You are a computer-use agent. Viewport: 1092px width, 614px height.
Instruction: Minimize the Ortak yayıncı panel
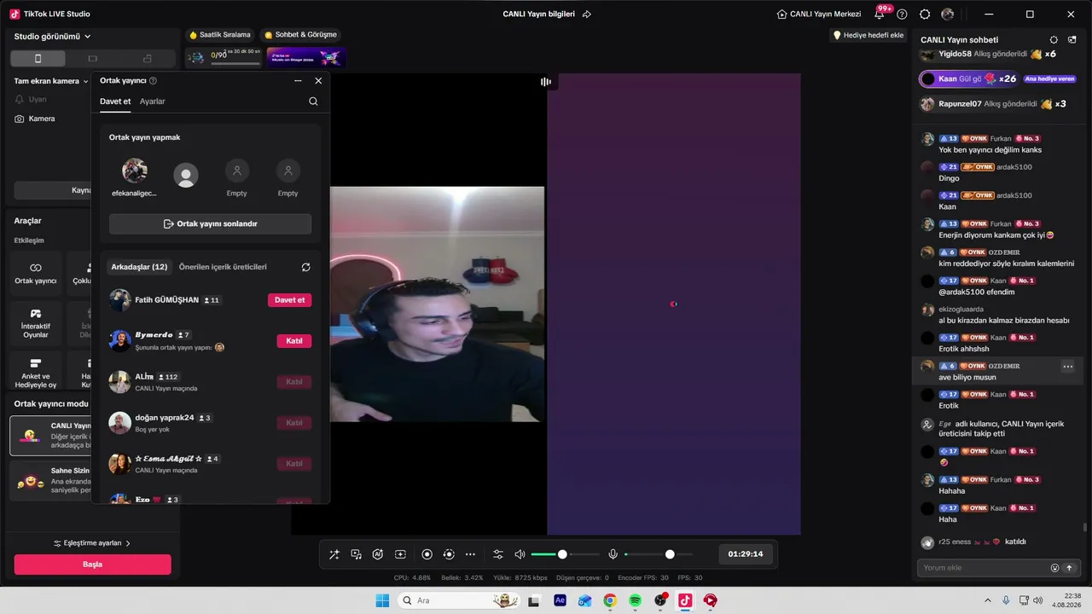coord(298,81)
